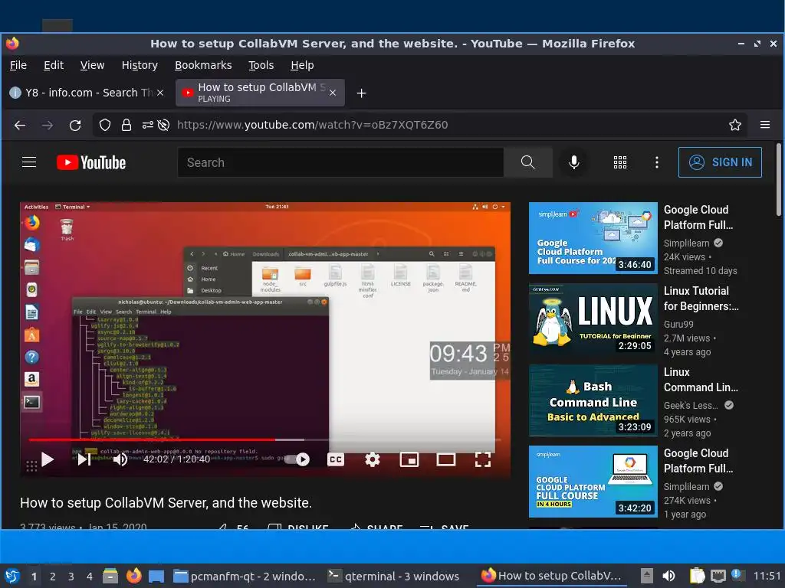The width and height of the screenshot is (785, 588).
Task: Open the Bookmarks menu
Action: [x=202, y=66]
